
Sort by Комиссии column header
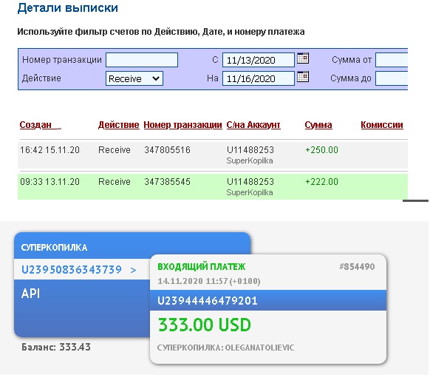(382, 125)
